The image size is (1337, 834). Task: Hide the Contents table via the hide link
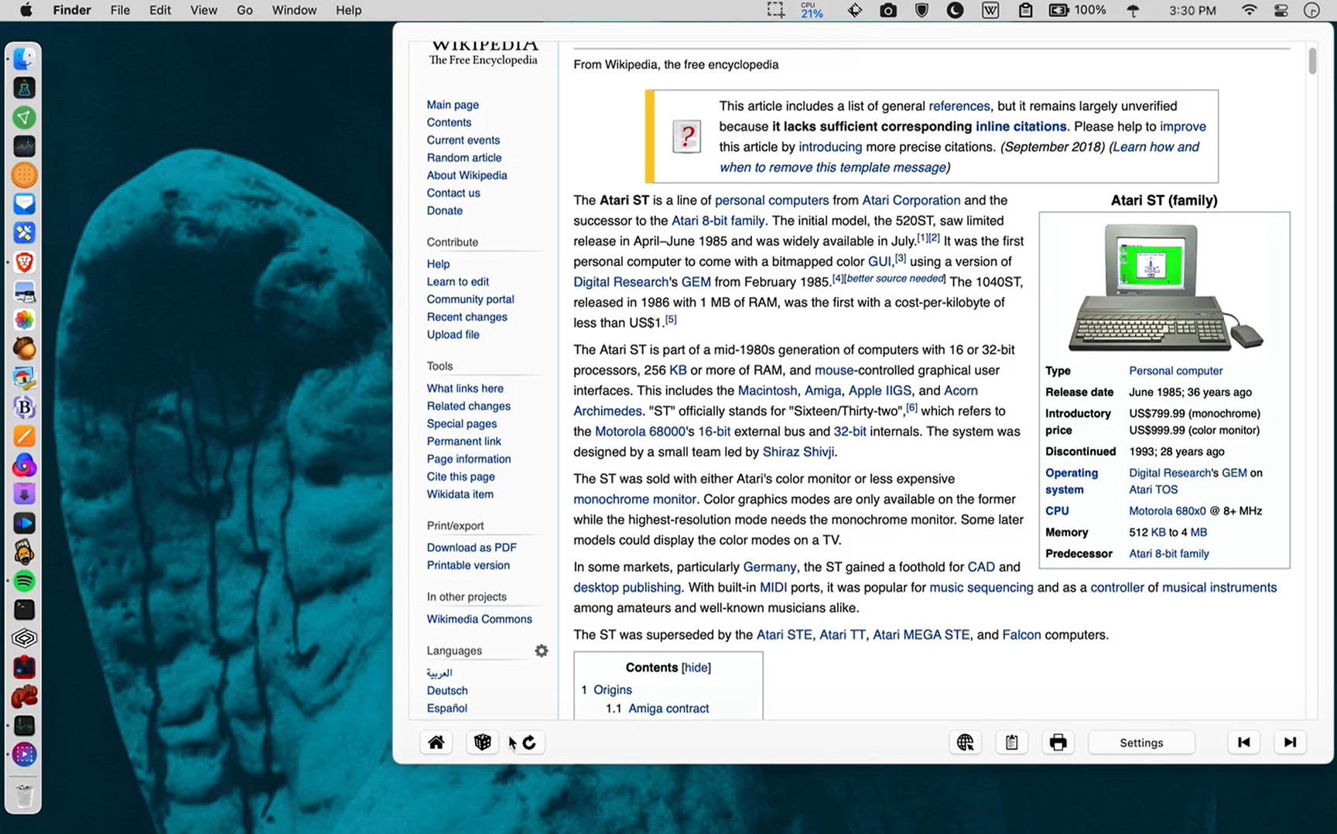click(696, 668)
